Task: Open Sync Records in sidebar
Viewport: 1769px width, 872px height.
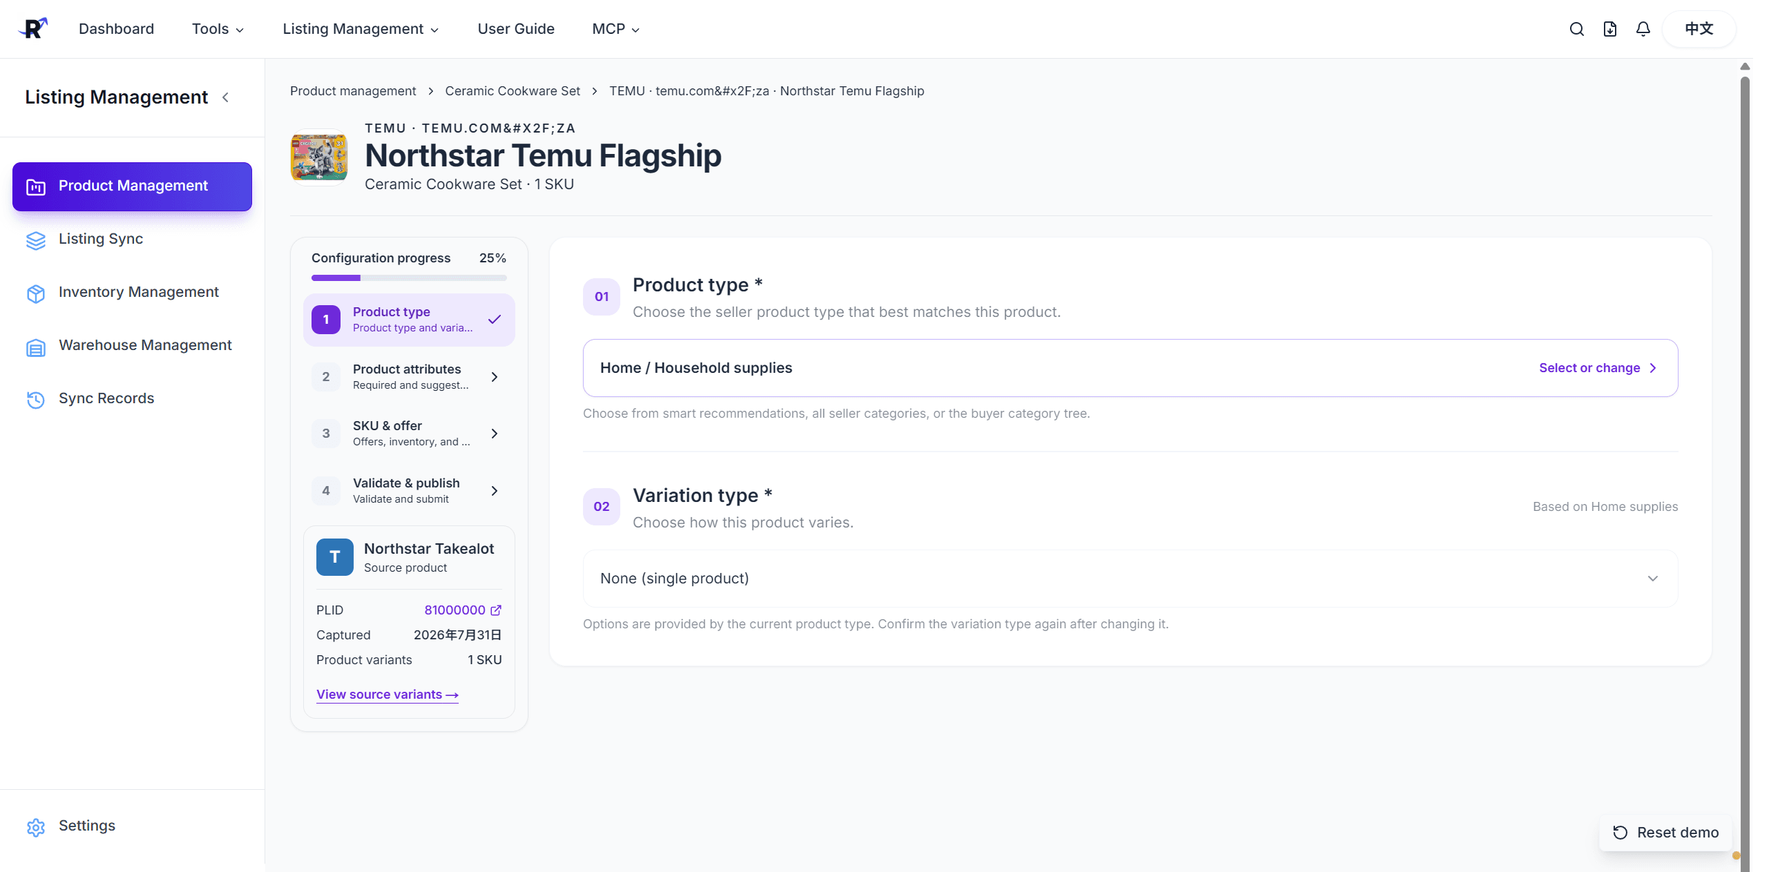Action: coord(132,398)
